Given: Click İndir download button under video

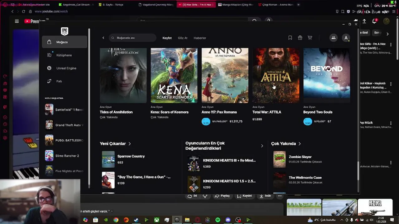Looking at the screenshot, I should [x=265, y=196].
